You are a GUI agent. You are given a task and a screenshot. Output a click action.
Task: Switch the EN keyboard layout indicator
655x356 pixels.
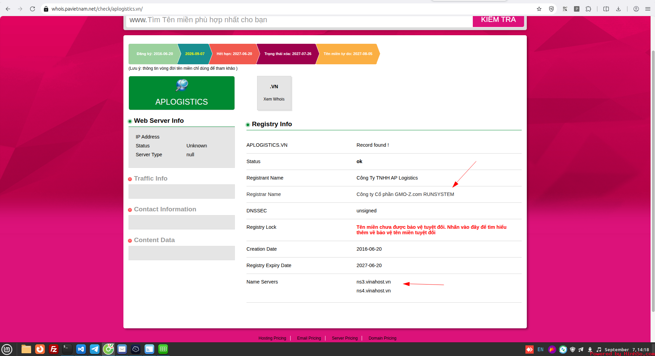click(540, 350)
